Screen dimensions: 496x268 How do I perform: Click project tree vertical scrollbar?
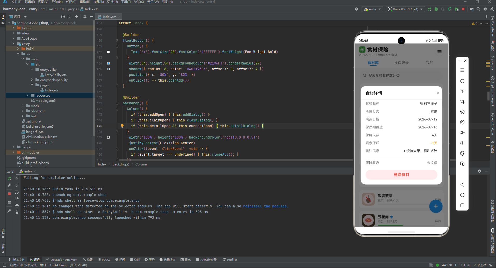tap(94, 78)
